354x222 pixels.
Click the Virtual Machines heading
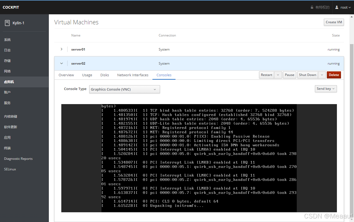[76, 22]
